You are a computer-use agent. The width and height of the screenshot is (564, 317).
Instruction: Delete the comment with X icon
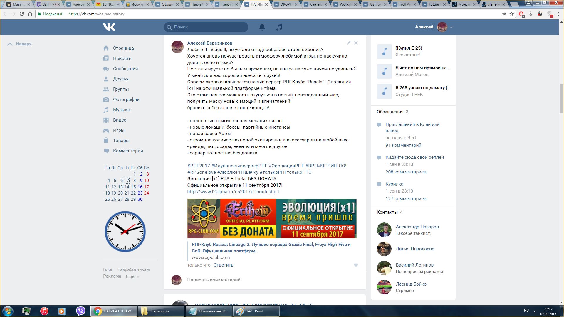coord(356,43)
